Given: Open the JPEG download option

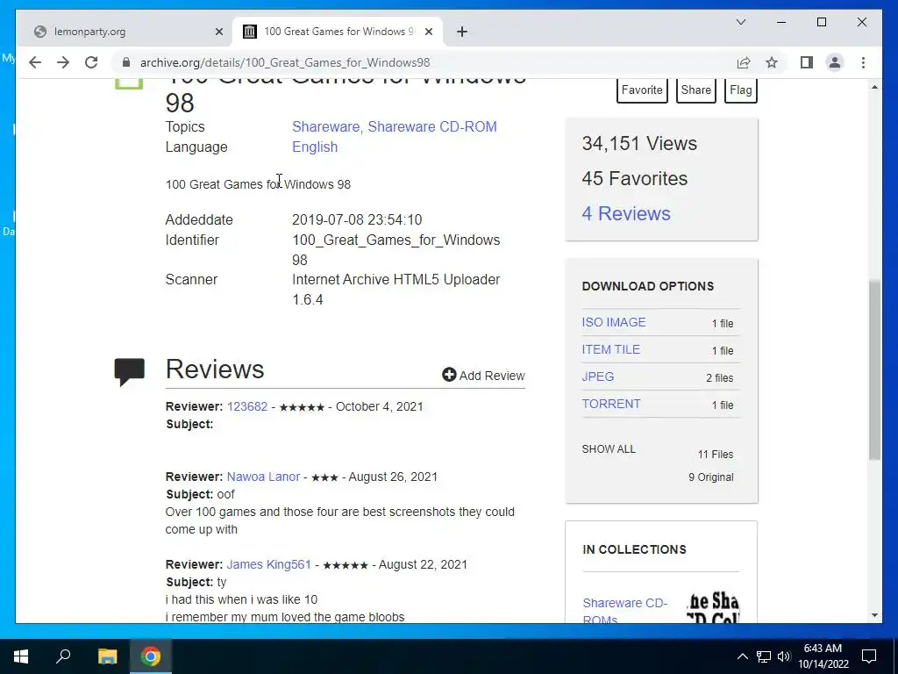Looking at the screenshot, I should tap(598, 376).
